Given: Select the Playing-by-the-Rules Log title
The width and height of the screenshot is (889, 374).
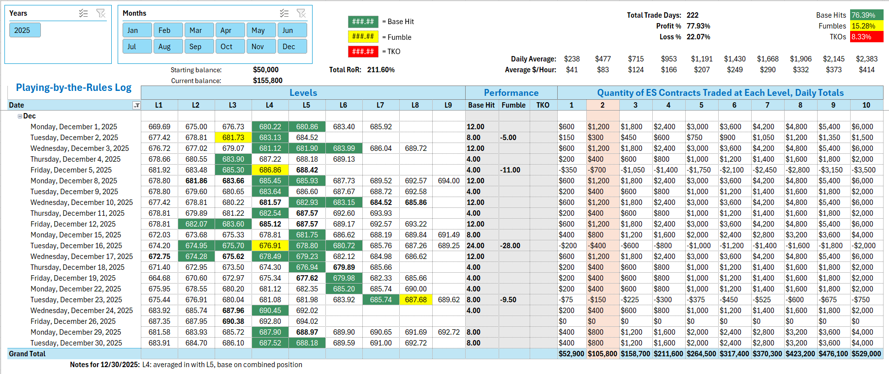Looking at the screenshot, I should pyautogui.click(x=74, y=87).
